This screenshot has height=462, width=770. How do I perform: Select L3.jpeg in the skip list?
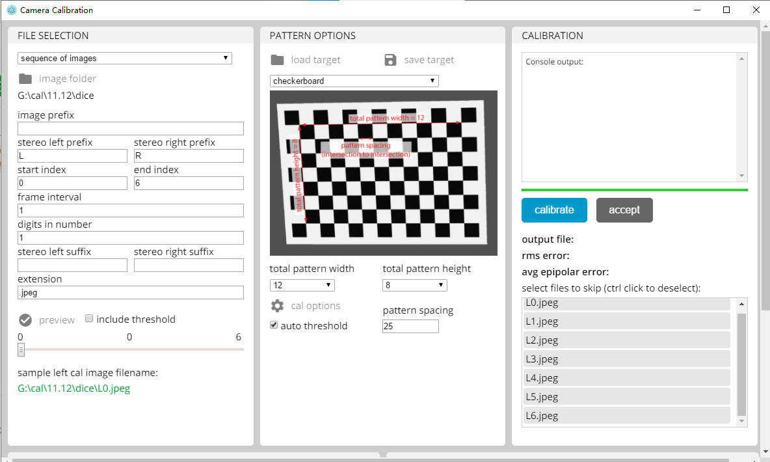point(627,359)
